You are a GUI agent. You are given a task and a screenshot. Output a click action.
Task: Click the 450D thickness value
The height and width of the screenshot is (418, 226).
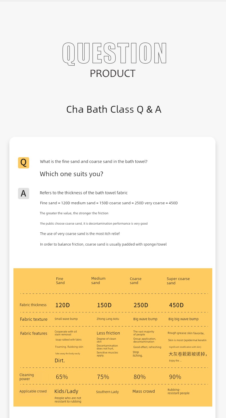(x=176, y=305)
